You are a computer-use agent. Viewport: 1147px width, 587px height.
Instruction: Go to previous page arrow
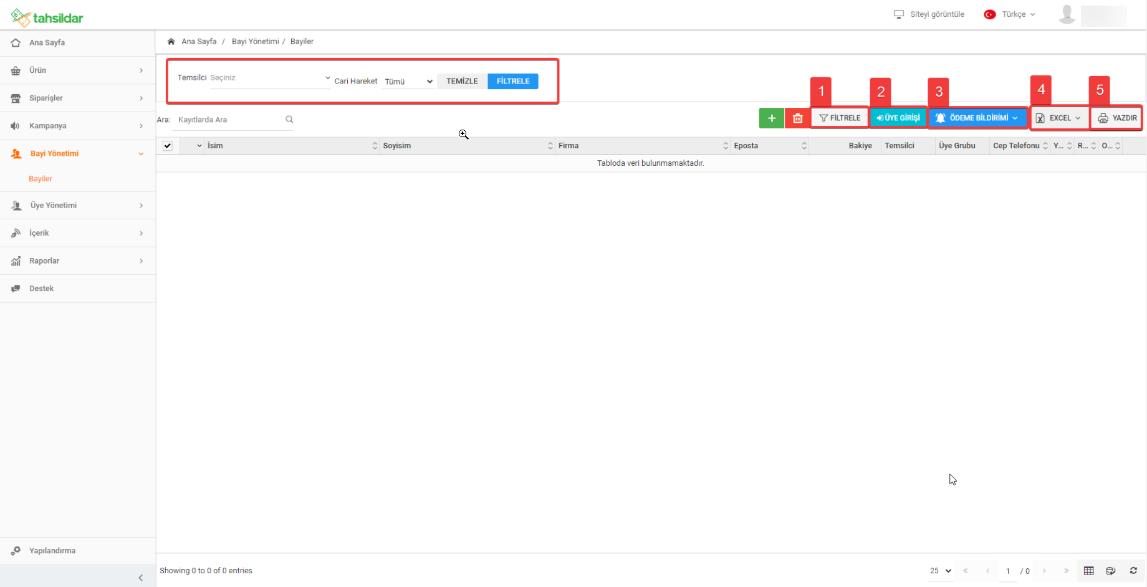pos(987,571)
